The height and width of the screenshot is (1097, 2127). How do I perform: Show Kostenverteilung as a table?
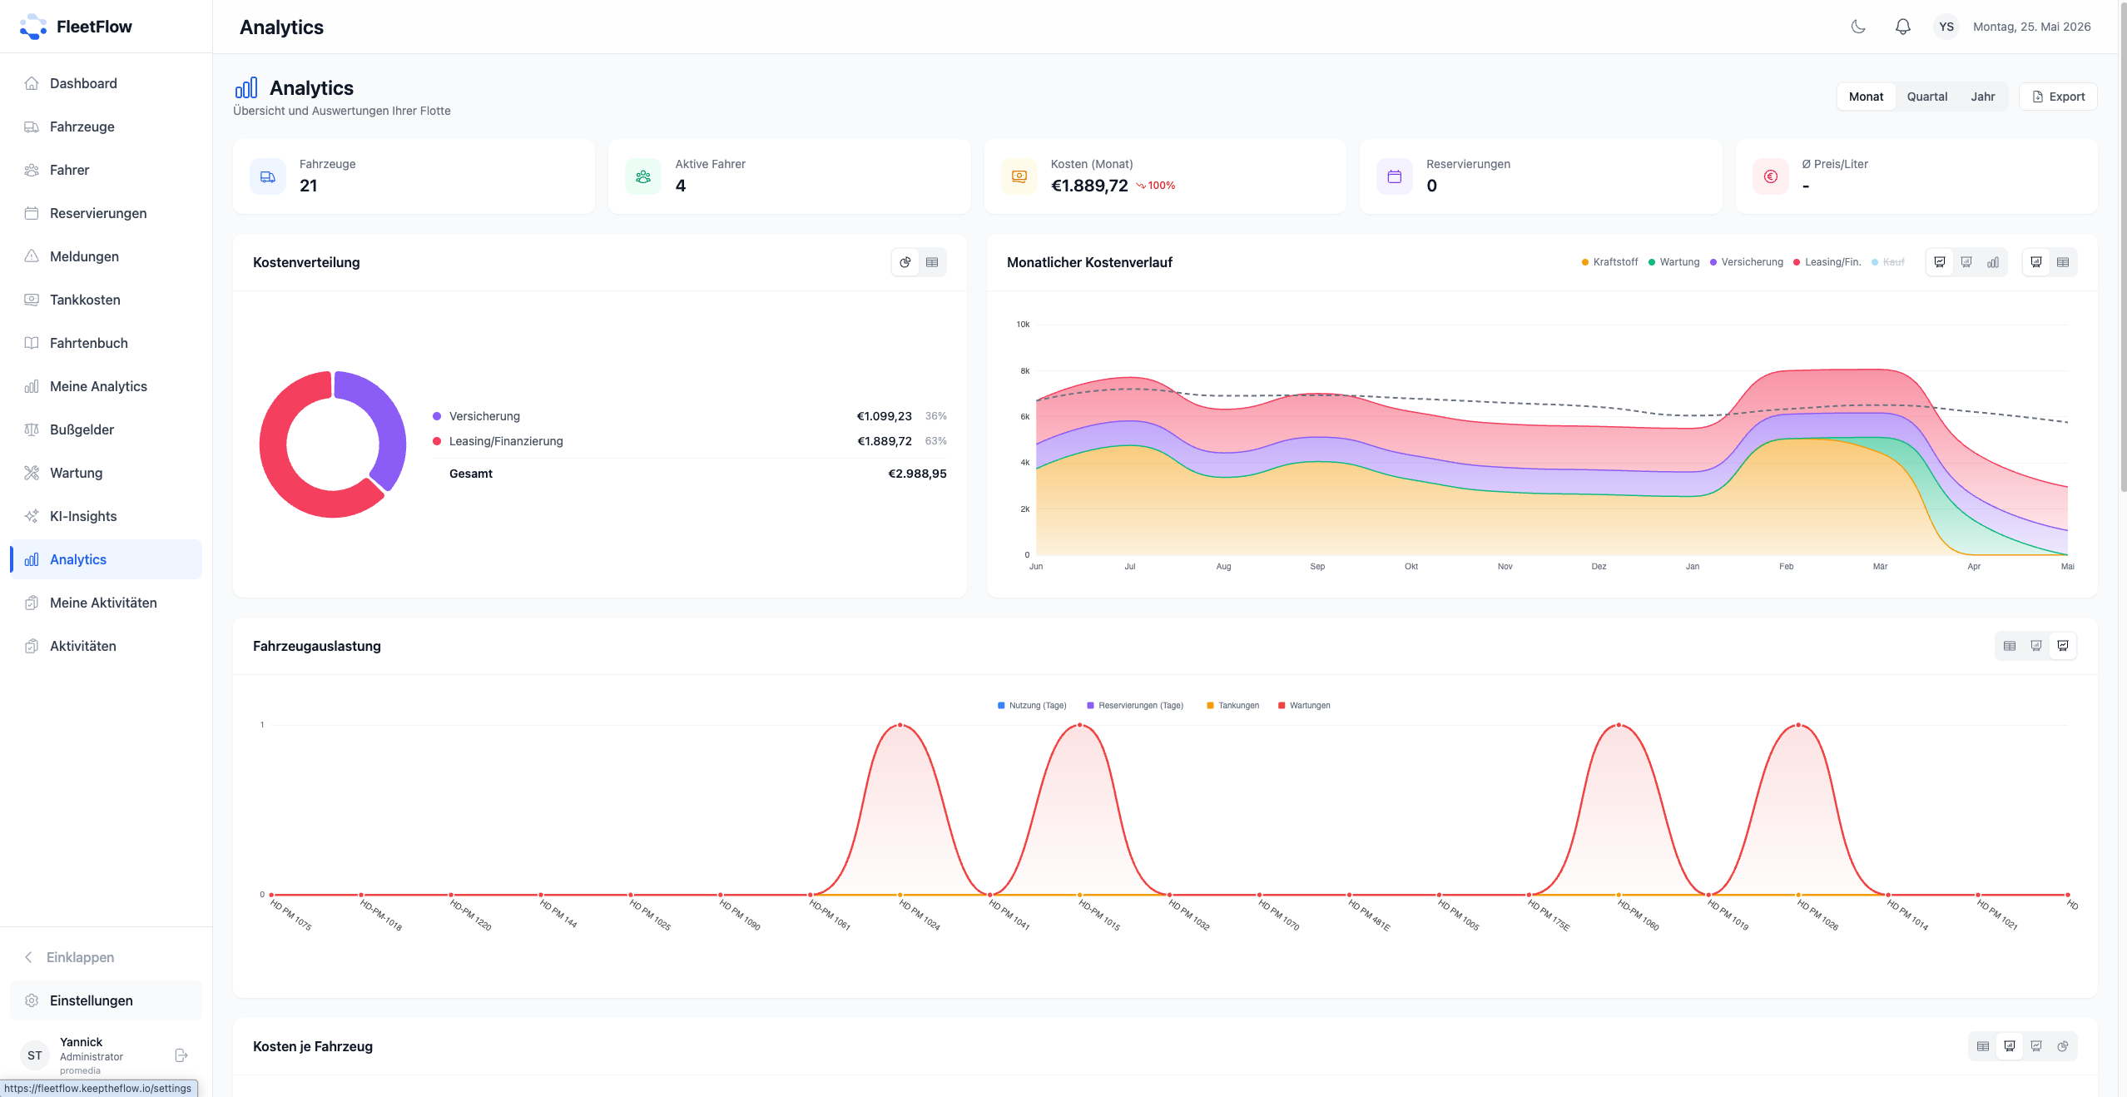(932, 262)
